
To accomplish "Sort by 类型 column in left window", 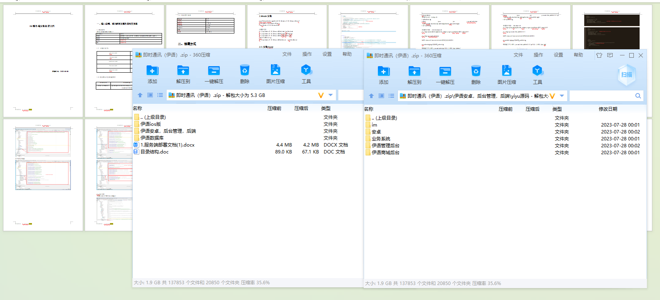I will tap(326, 108).
